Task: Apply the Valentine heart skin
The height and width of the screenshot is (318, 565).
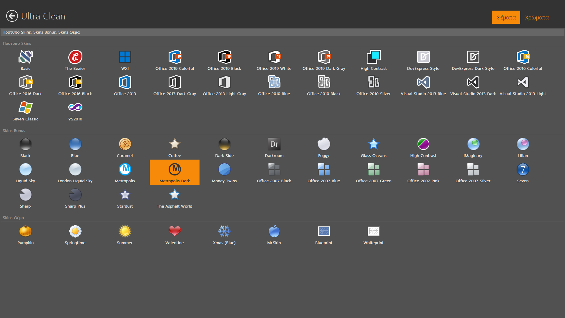Action: point(175,231)
